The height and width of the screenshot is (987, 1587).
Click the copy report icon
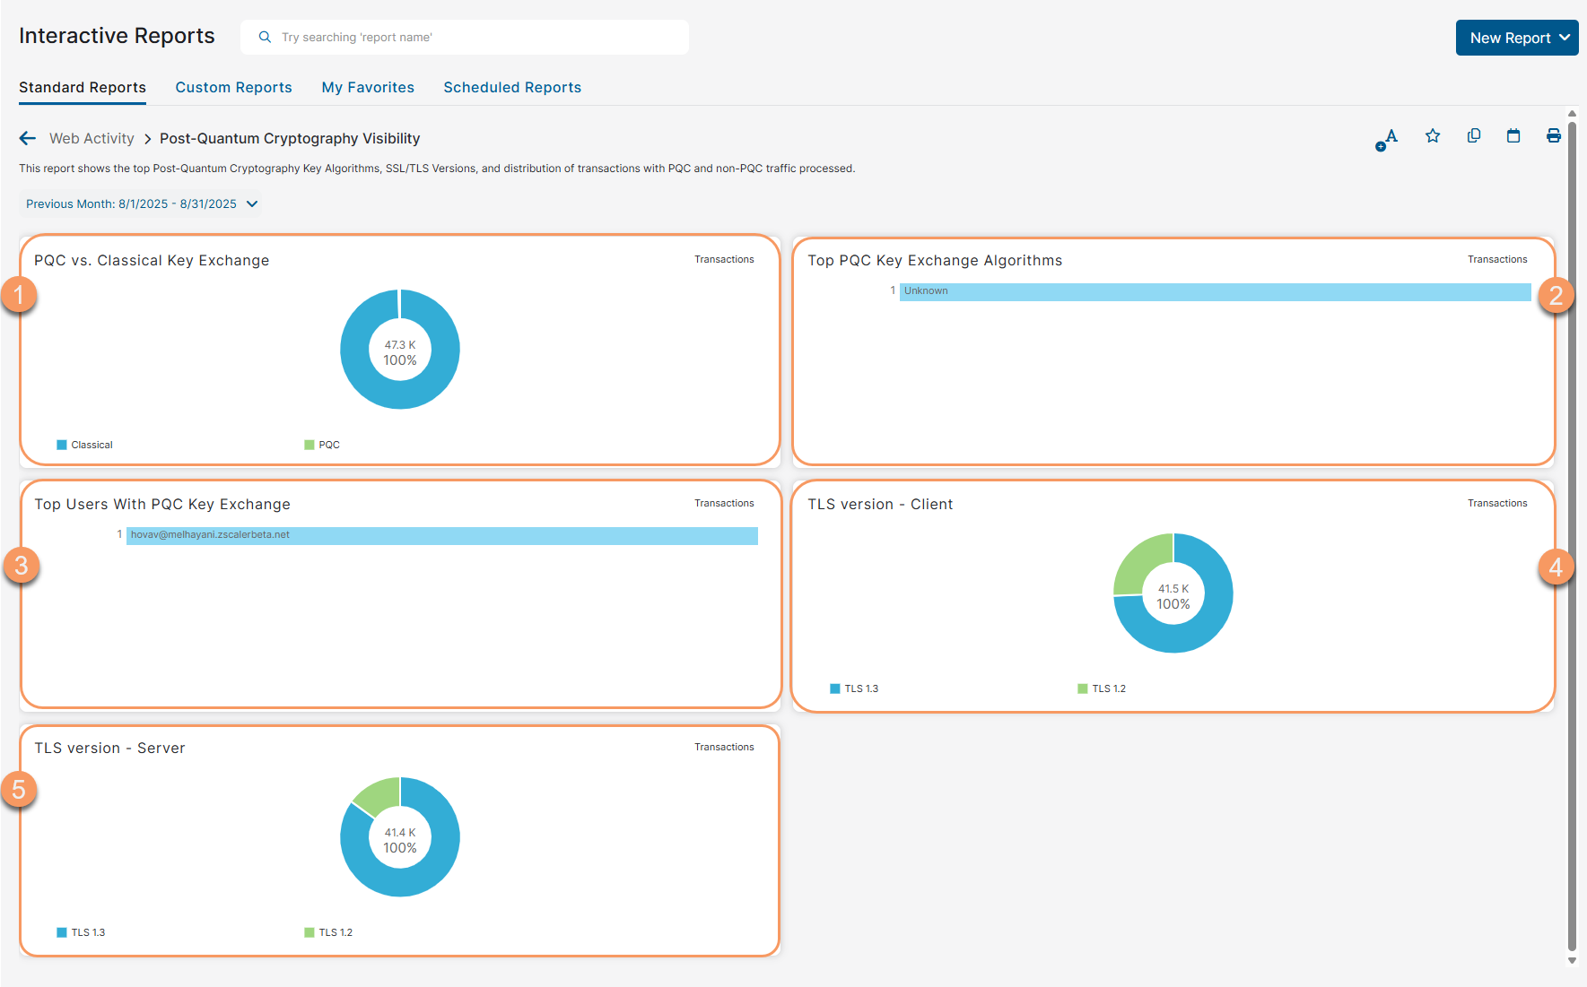point(1473,136)
